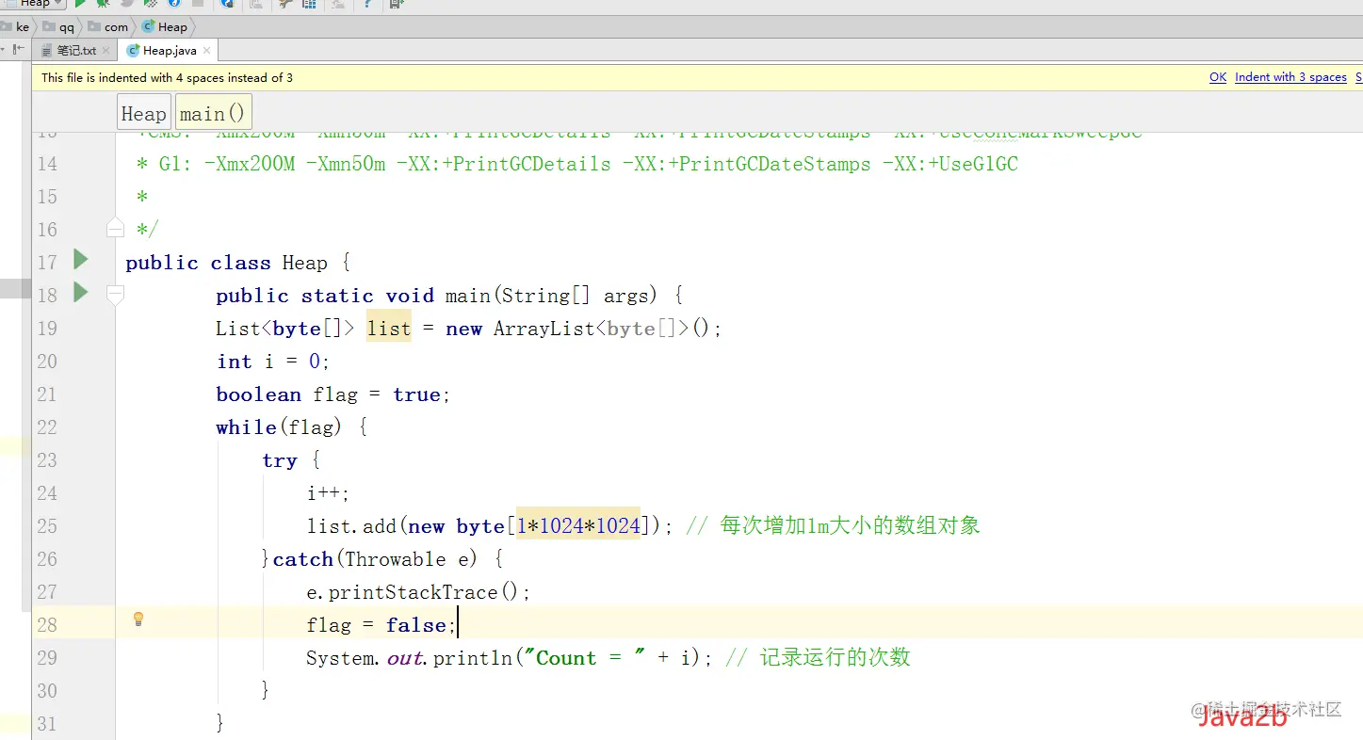Image resolution: width=1363 pixels, height=740 pixels.
Task: Collapse the comment block fold marker at line 16
Action: tap(115, 228)
